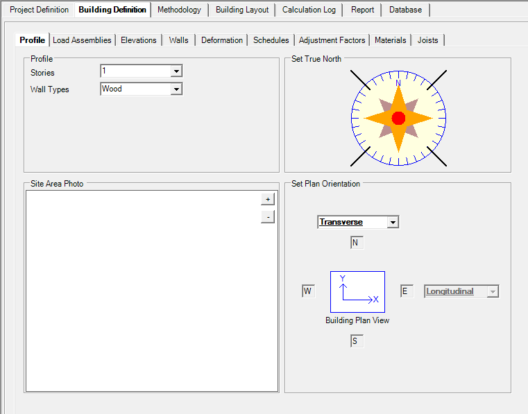This screenshot has height=414, width=528.
Task: Click the Wall Types field showing Wood
Action: (x=136, y=89)
